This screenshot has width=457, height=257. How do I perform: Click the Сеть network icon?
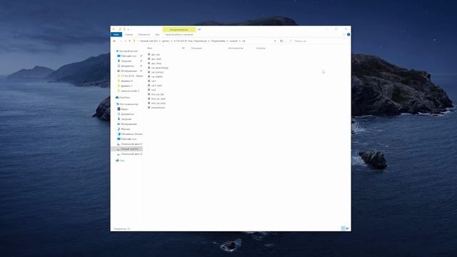click(x=117, y=160)
